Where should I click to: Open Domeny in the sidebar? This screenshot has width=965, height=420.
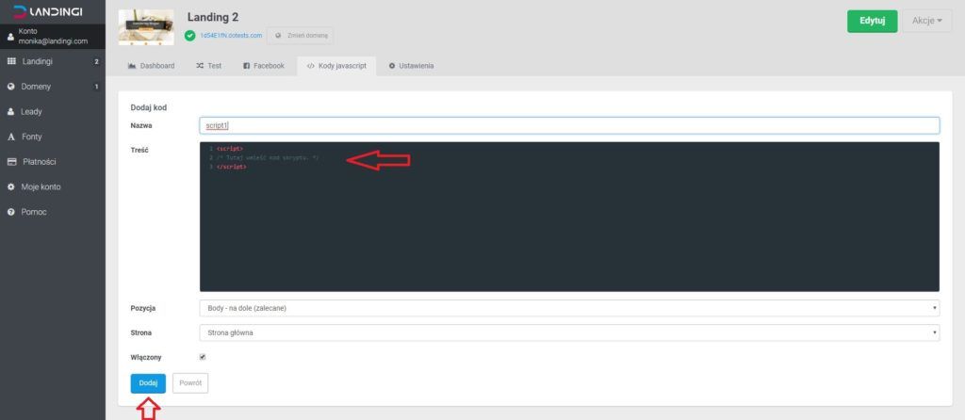coord(36,87)
